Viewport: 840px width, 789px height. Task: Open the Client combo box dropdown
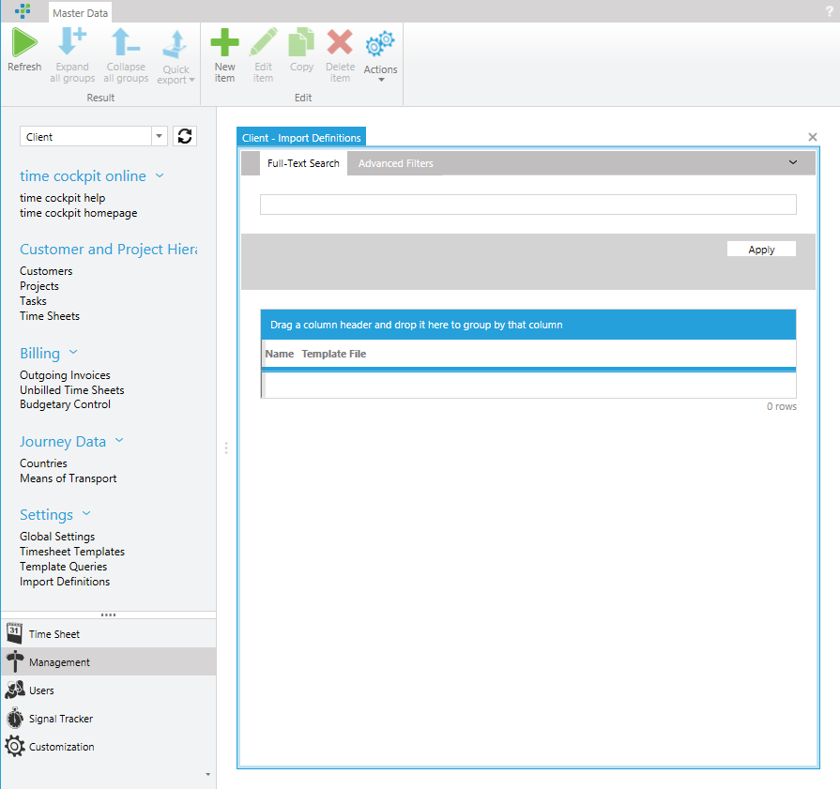click(159, 137)
